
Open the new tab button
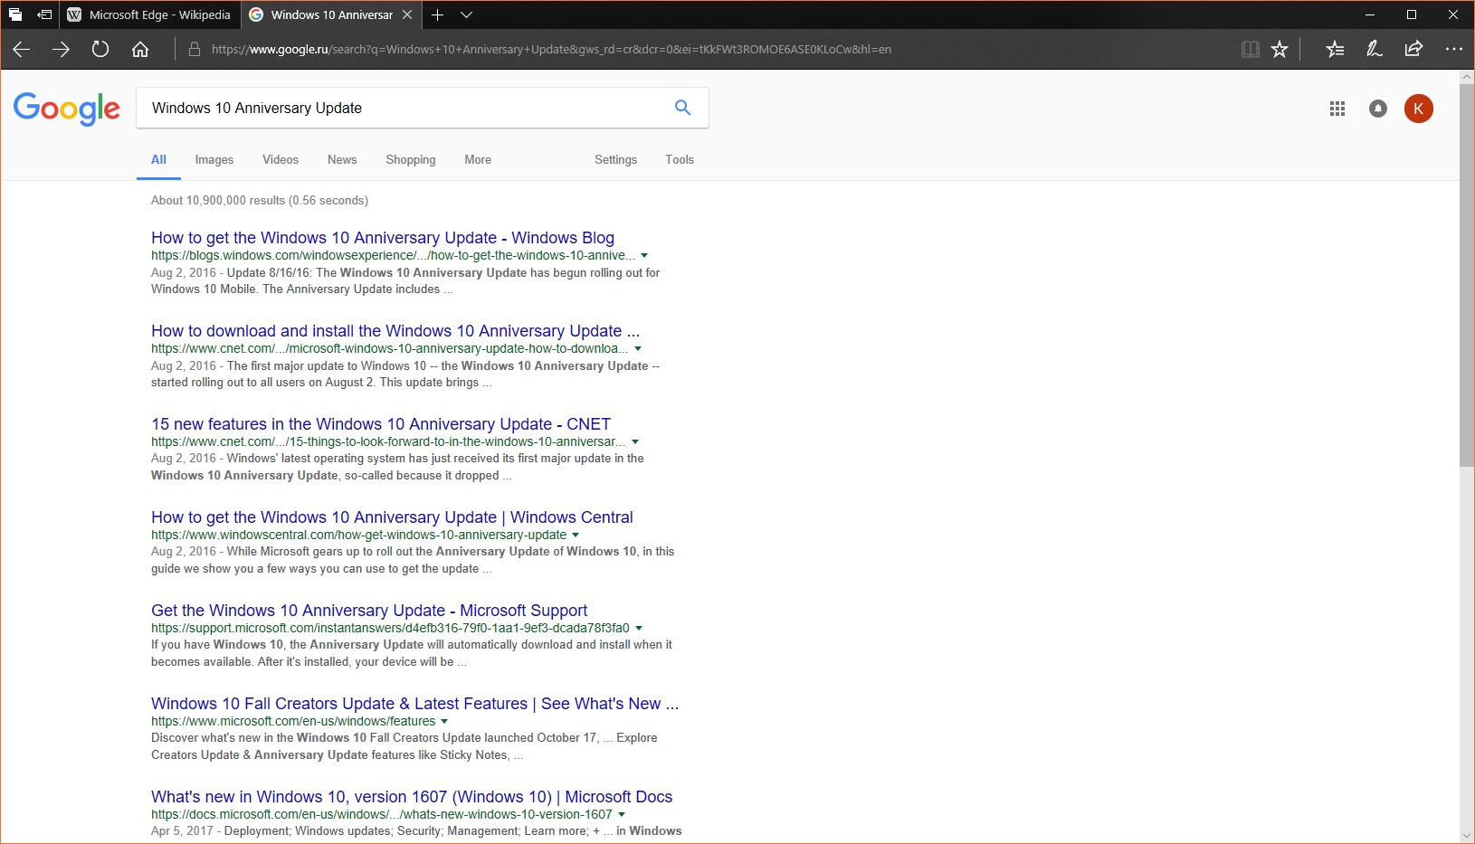coord(437,14)
